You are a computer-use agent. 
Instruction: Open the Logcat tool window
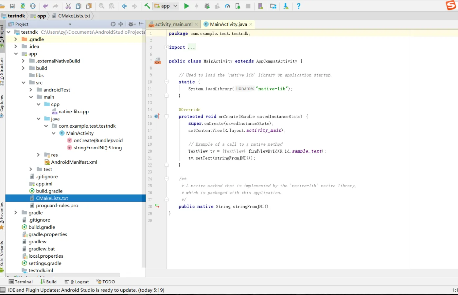point(77,282)
